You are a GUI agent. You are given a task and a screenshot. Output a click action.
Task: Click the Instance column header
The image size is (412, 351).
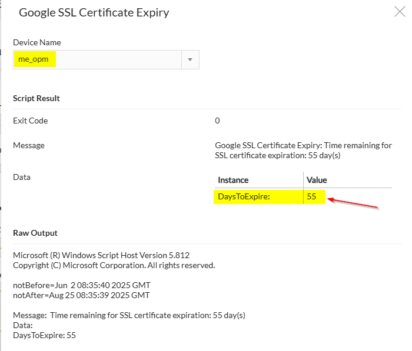point(233,180)
